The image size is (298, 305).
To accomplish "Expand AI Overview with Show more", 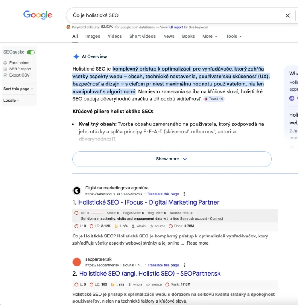I will (171, 159).
